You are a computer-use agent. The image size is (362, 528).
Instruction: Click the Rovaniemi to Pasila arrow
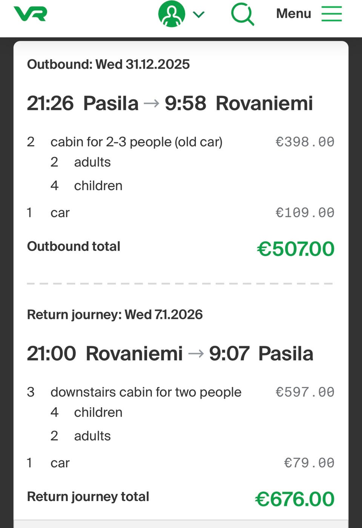click(196, 354)
